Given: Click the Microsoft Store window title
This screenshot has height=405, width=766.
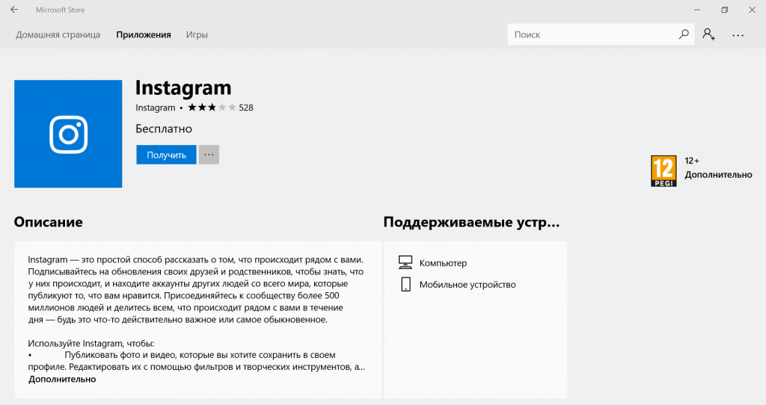Looking at the screenshot, I should (60, 10).
